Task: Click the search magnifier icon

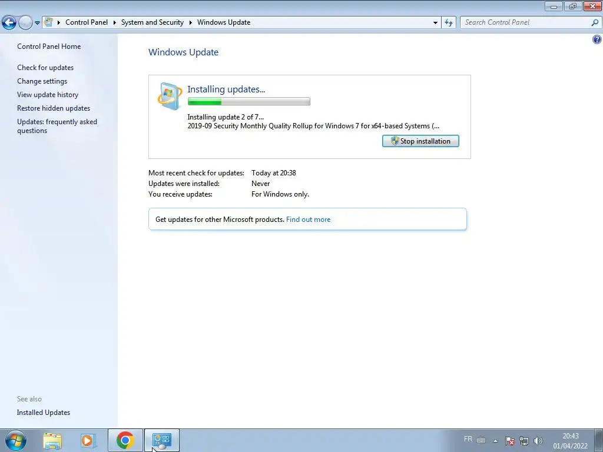Action: point(595,23)
